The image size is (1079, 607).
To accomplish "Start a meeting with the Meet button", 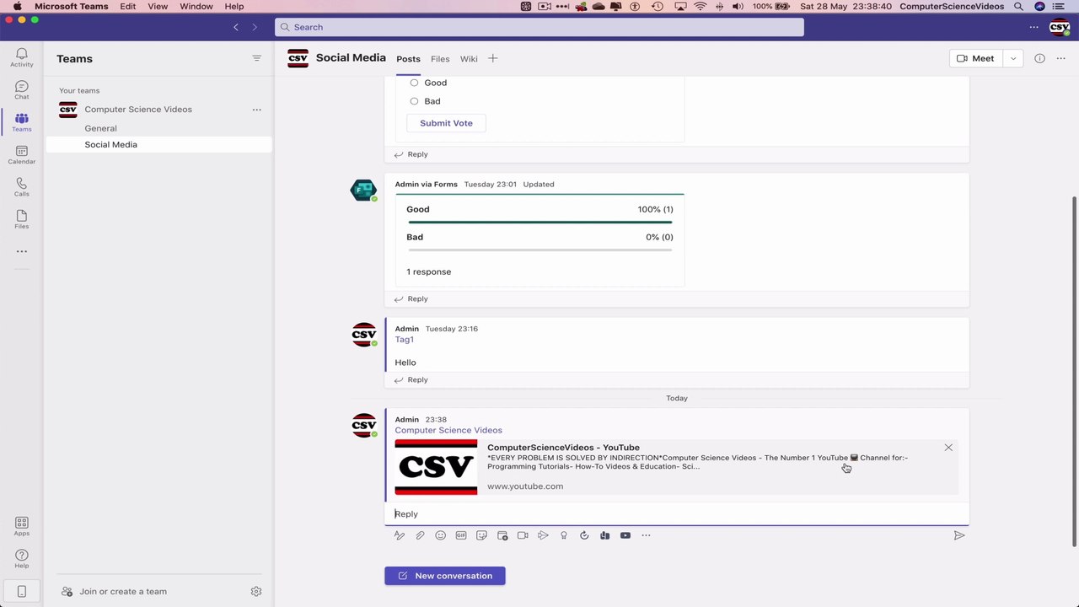I will (x=976, y=58).
